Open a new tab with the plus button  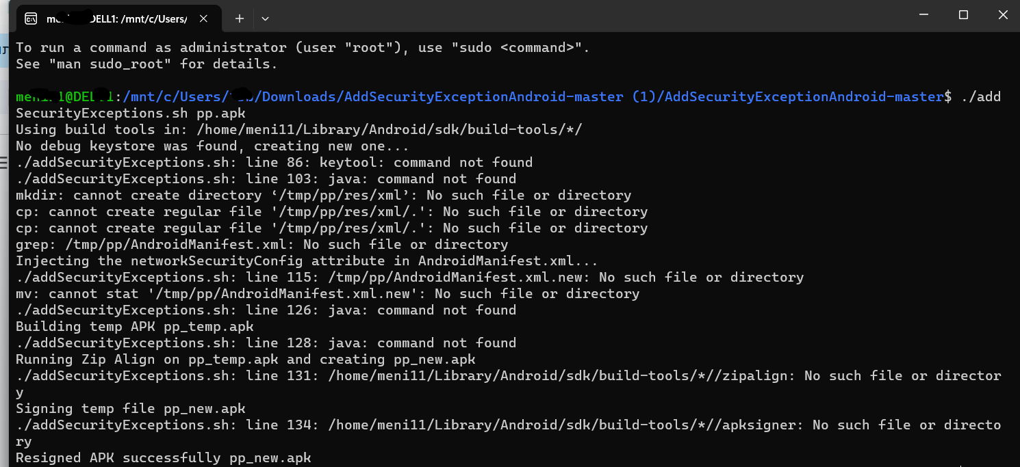[240, 18]
